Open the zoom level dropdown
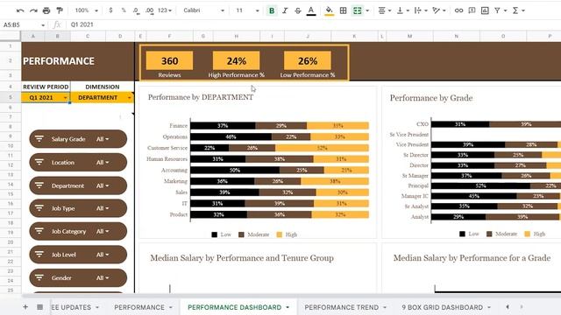 [x=87, y=10]
